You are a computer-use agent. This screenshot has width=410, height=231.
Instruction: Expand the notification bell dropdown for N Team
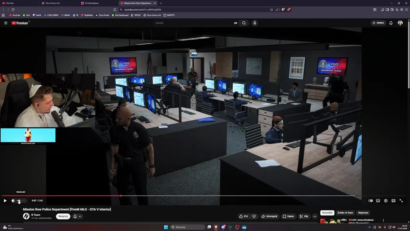77,216
